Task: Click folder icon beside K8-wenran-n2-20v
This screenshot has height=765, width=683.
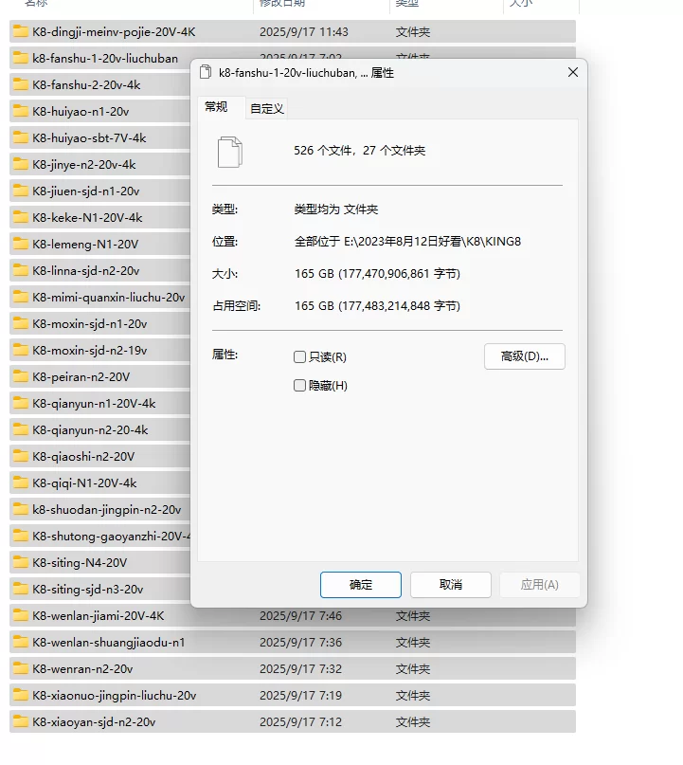Action: click(x=21, y=669)
